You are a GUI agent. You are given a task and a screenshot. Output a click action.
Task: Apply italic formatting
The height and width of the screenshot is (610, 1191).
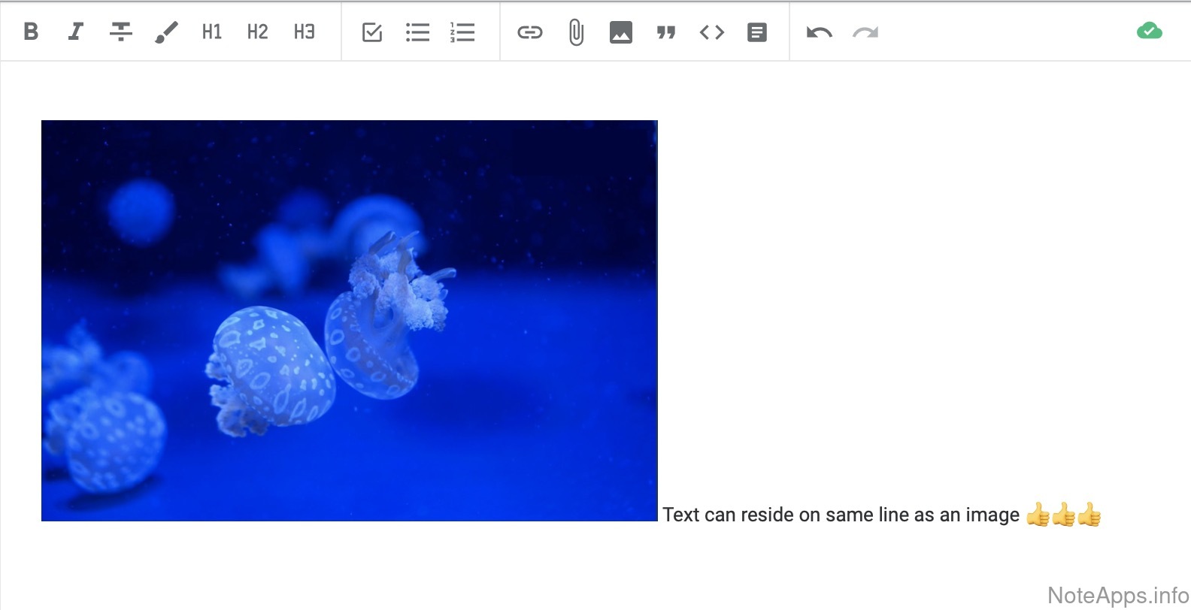point(75,32)
